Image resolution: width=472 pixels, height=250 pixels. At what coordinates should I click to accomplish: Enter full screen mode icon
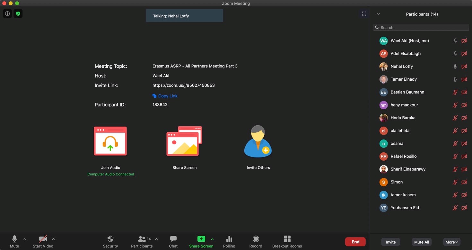click(x=364, y=13)
